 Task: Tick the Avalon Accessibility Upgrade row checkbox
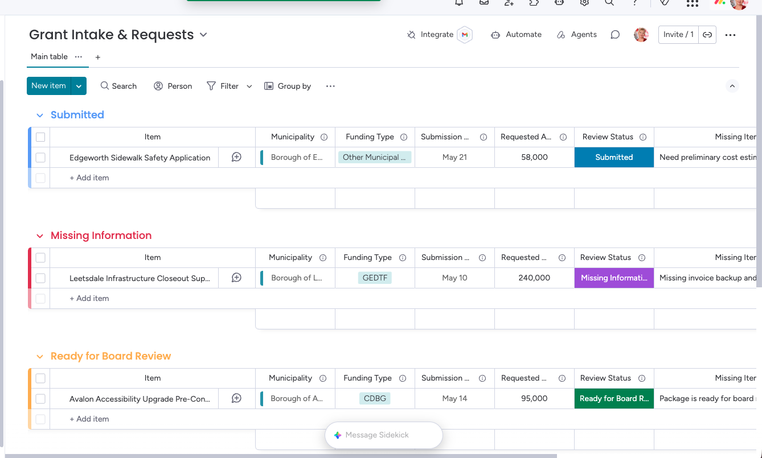[40, 399]
